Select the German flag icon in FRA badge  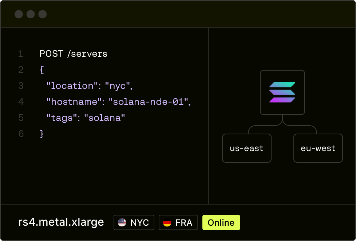(168, 222)
